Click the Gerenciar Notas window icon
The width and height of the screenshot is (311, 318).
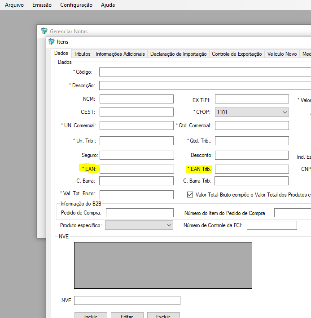click(x=44, y=31)
